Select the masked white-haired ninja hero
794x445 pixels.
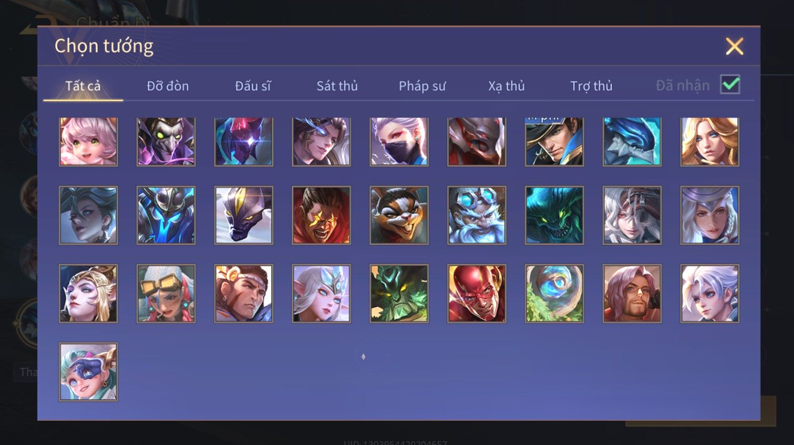pos(399,141)
